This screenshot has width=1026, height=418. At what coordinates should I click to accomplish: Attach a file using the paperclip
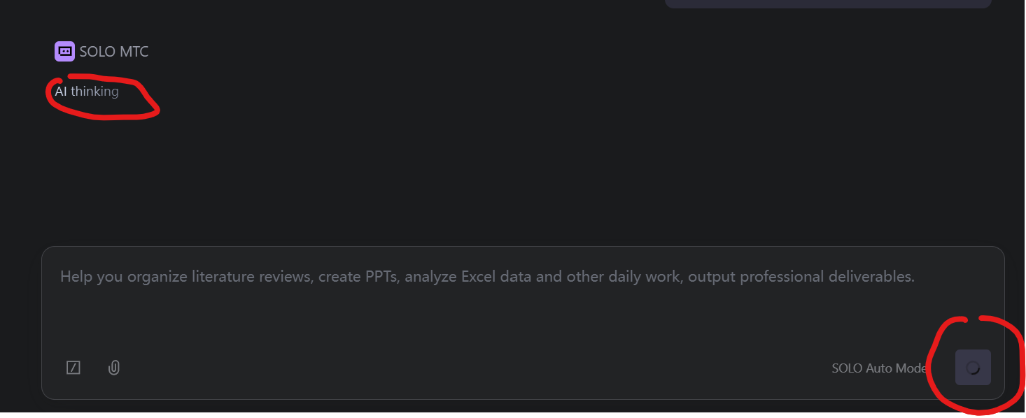click(x=114, y=367)
